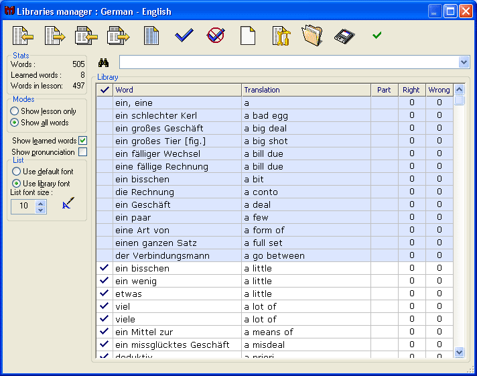The height and width of the screenshot is (376, 477).
Task: Increase list font size with up arrow
Action: pyautogui.click(x=40, y=202)
